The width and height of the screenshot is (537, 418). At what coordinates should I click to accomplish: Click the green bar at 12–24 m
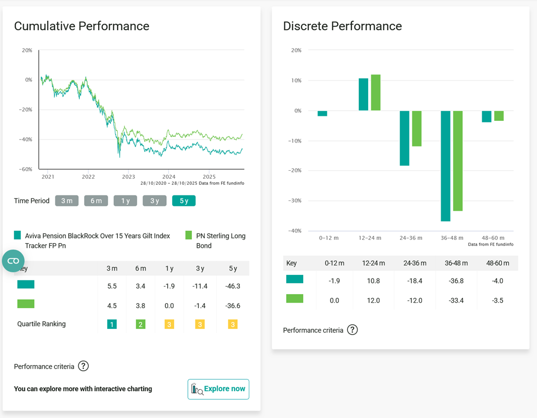tap(376, 93)
